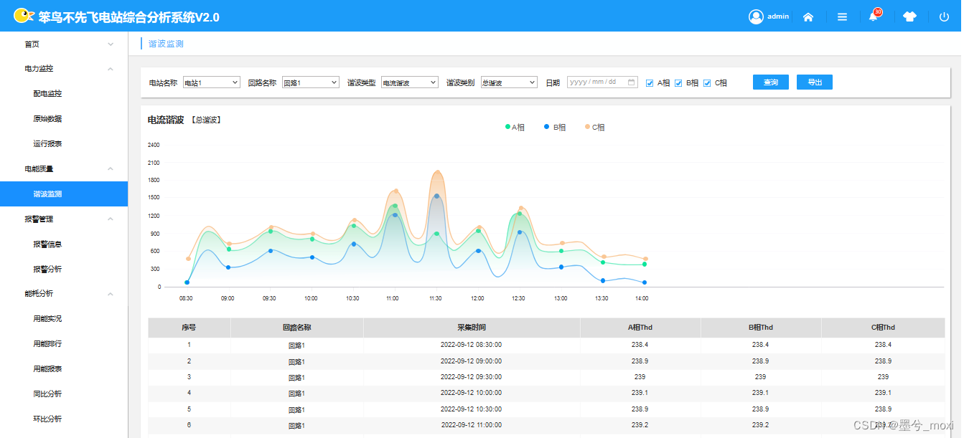Click the yellow bird logo icon

click(24, 16)
